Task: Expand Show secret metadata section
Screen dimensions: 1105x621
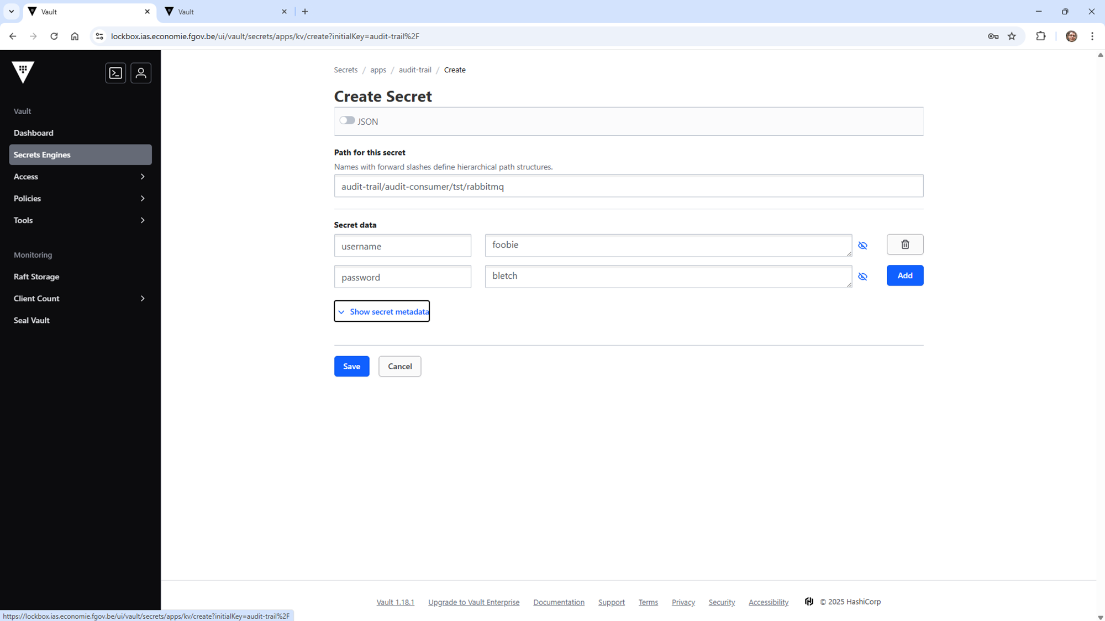Action: tap(382, 311)
